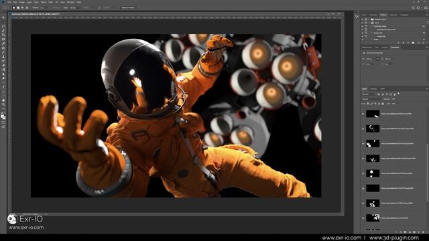Open the Help menu

79,2
